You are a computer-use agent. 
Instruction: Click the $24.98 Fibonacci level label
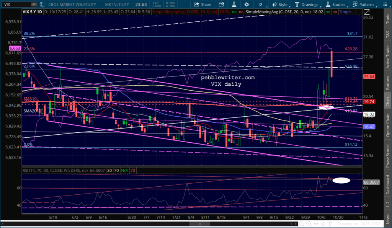pos(351,66)
